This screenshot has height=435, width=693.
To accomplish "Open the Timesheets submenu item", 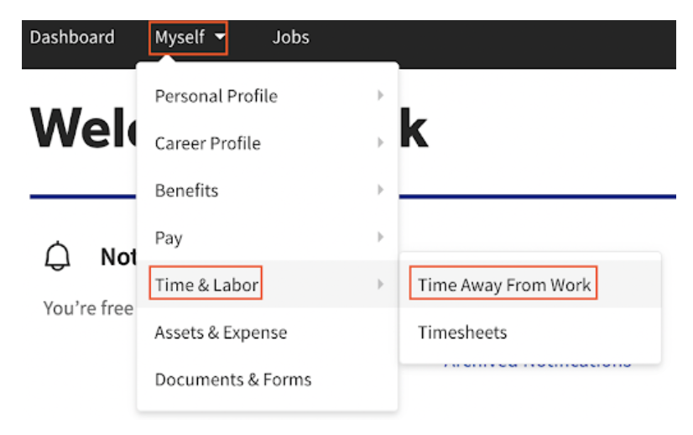I will tap(462, 333).
